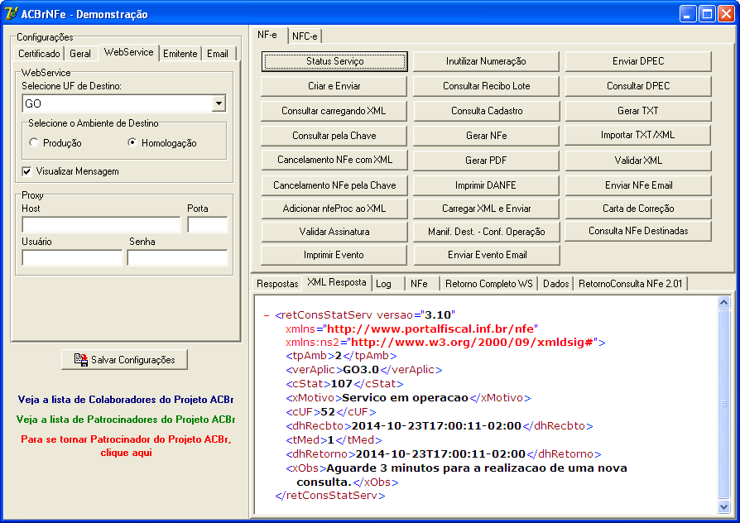Select the Produção radio button
The image size is (740, 523).
tap(33, 142)
